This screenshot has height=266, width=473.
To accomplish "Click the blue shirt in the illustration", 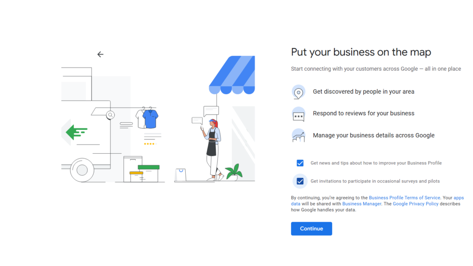I will pyautogui.click(x=150, y=119).
